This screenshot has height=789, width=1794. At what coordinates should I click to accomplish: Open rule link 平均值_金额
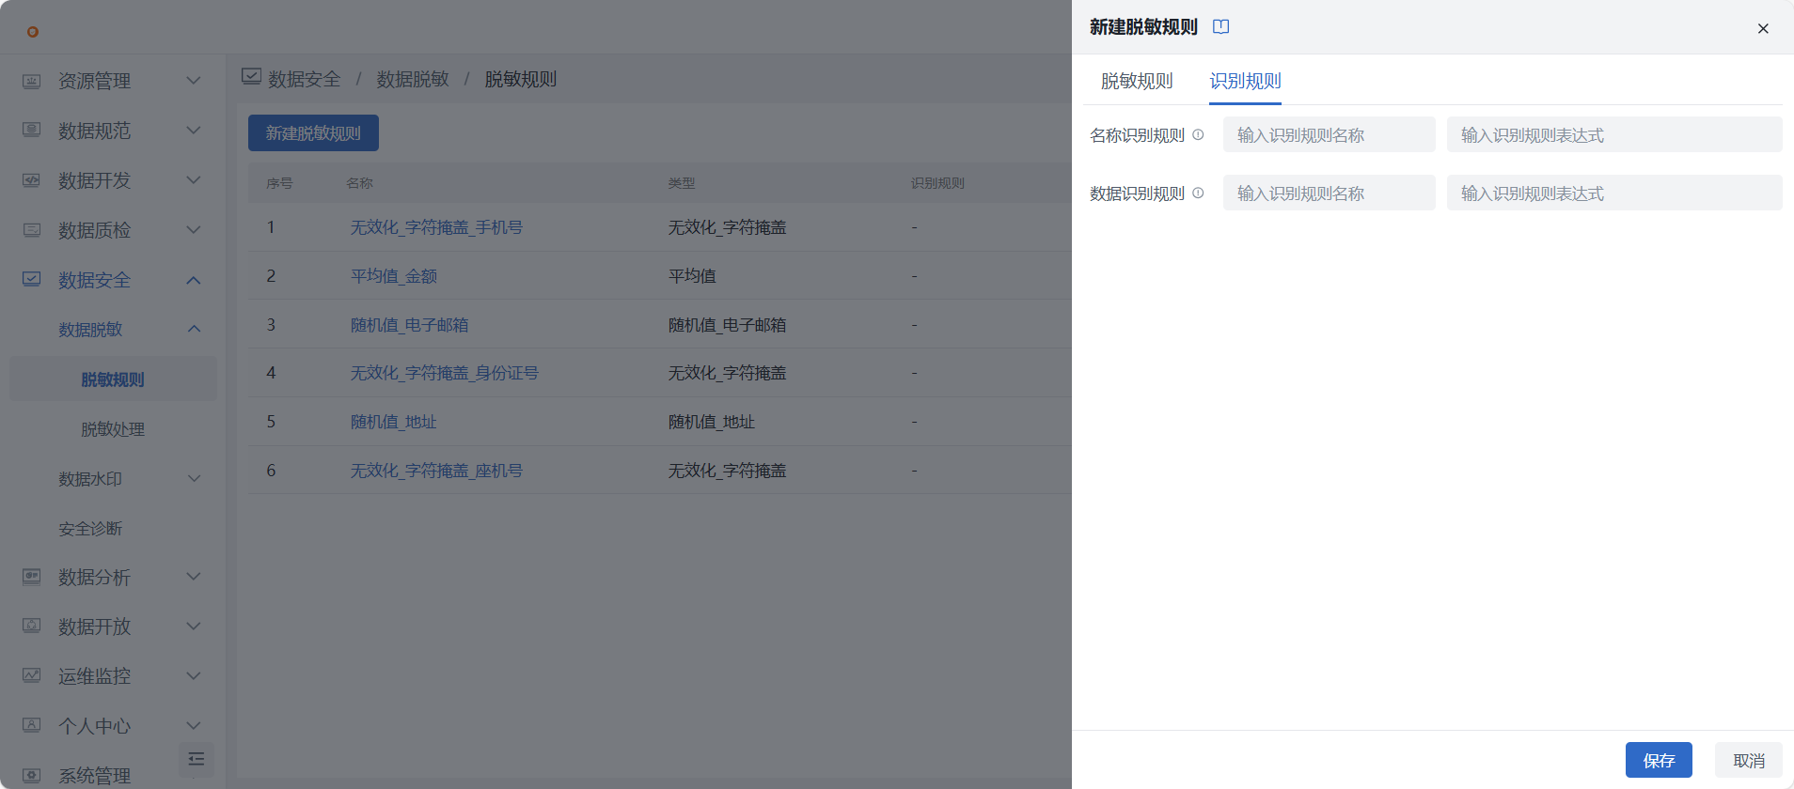[x=393, y=276]
